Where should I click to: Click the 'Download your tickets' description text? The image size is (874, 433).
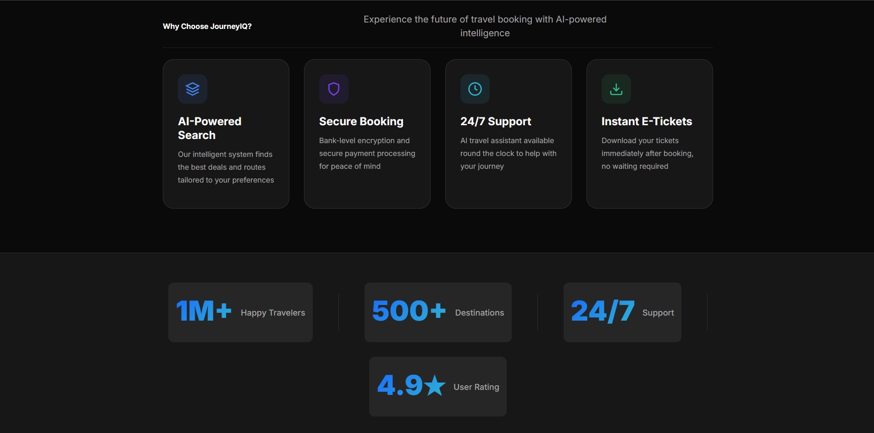tap(647, 153)
